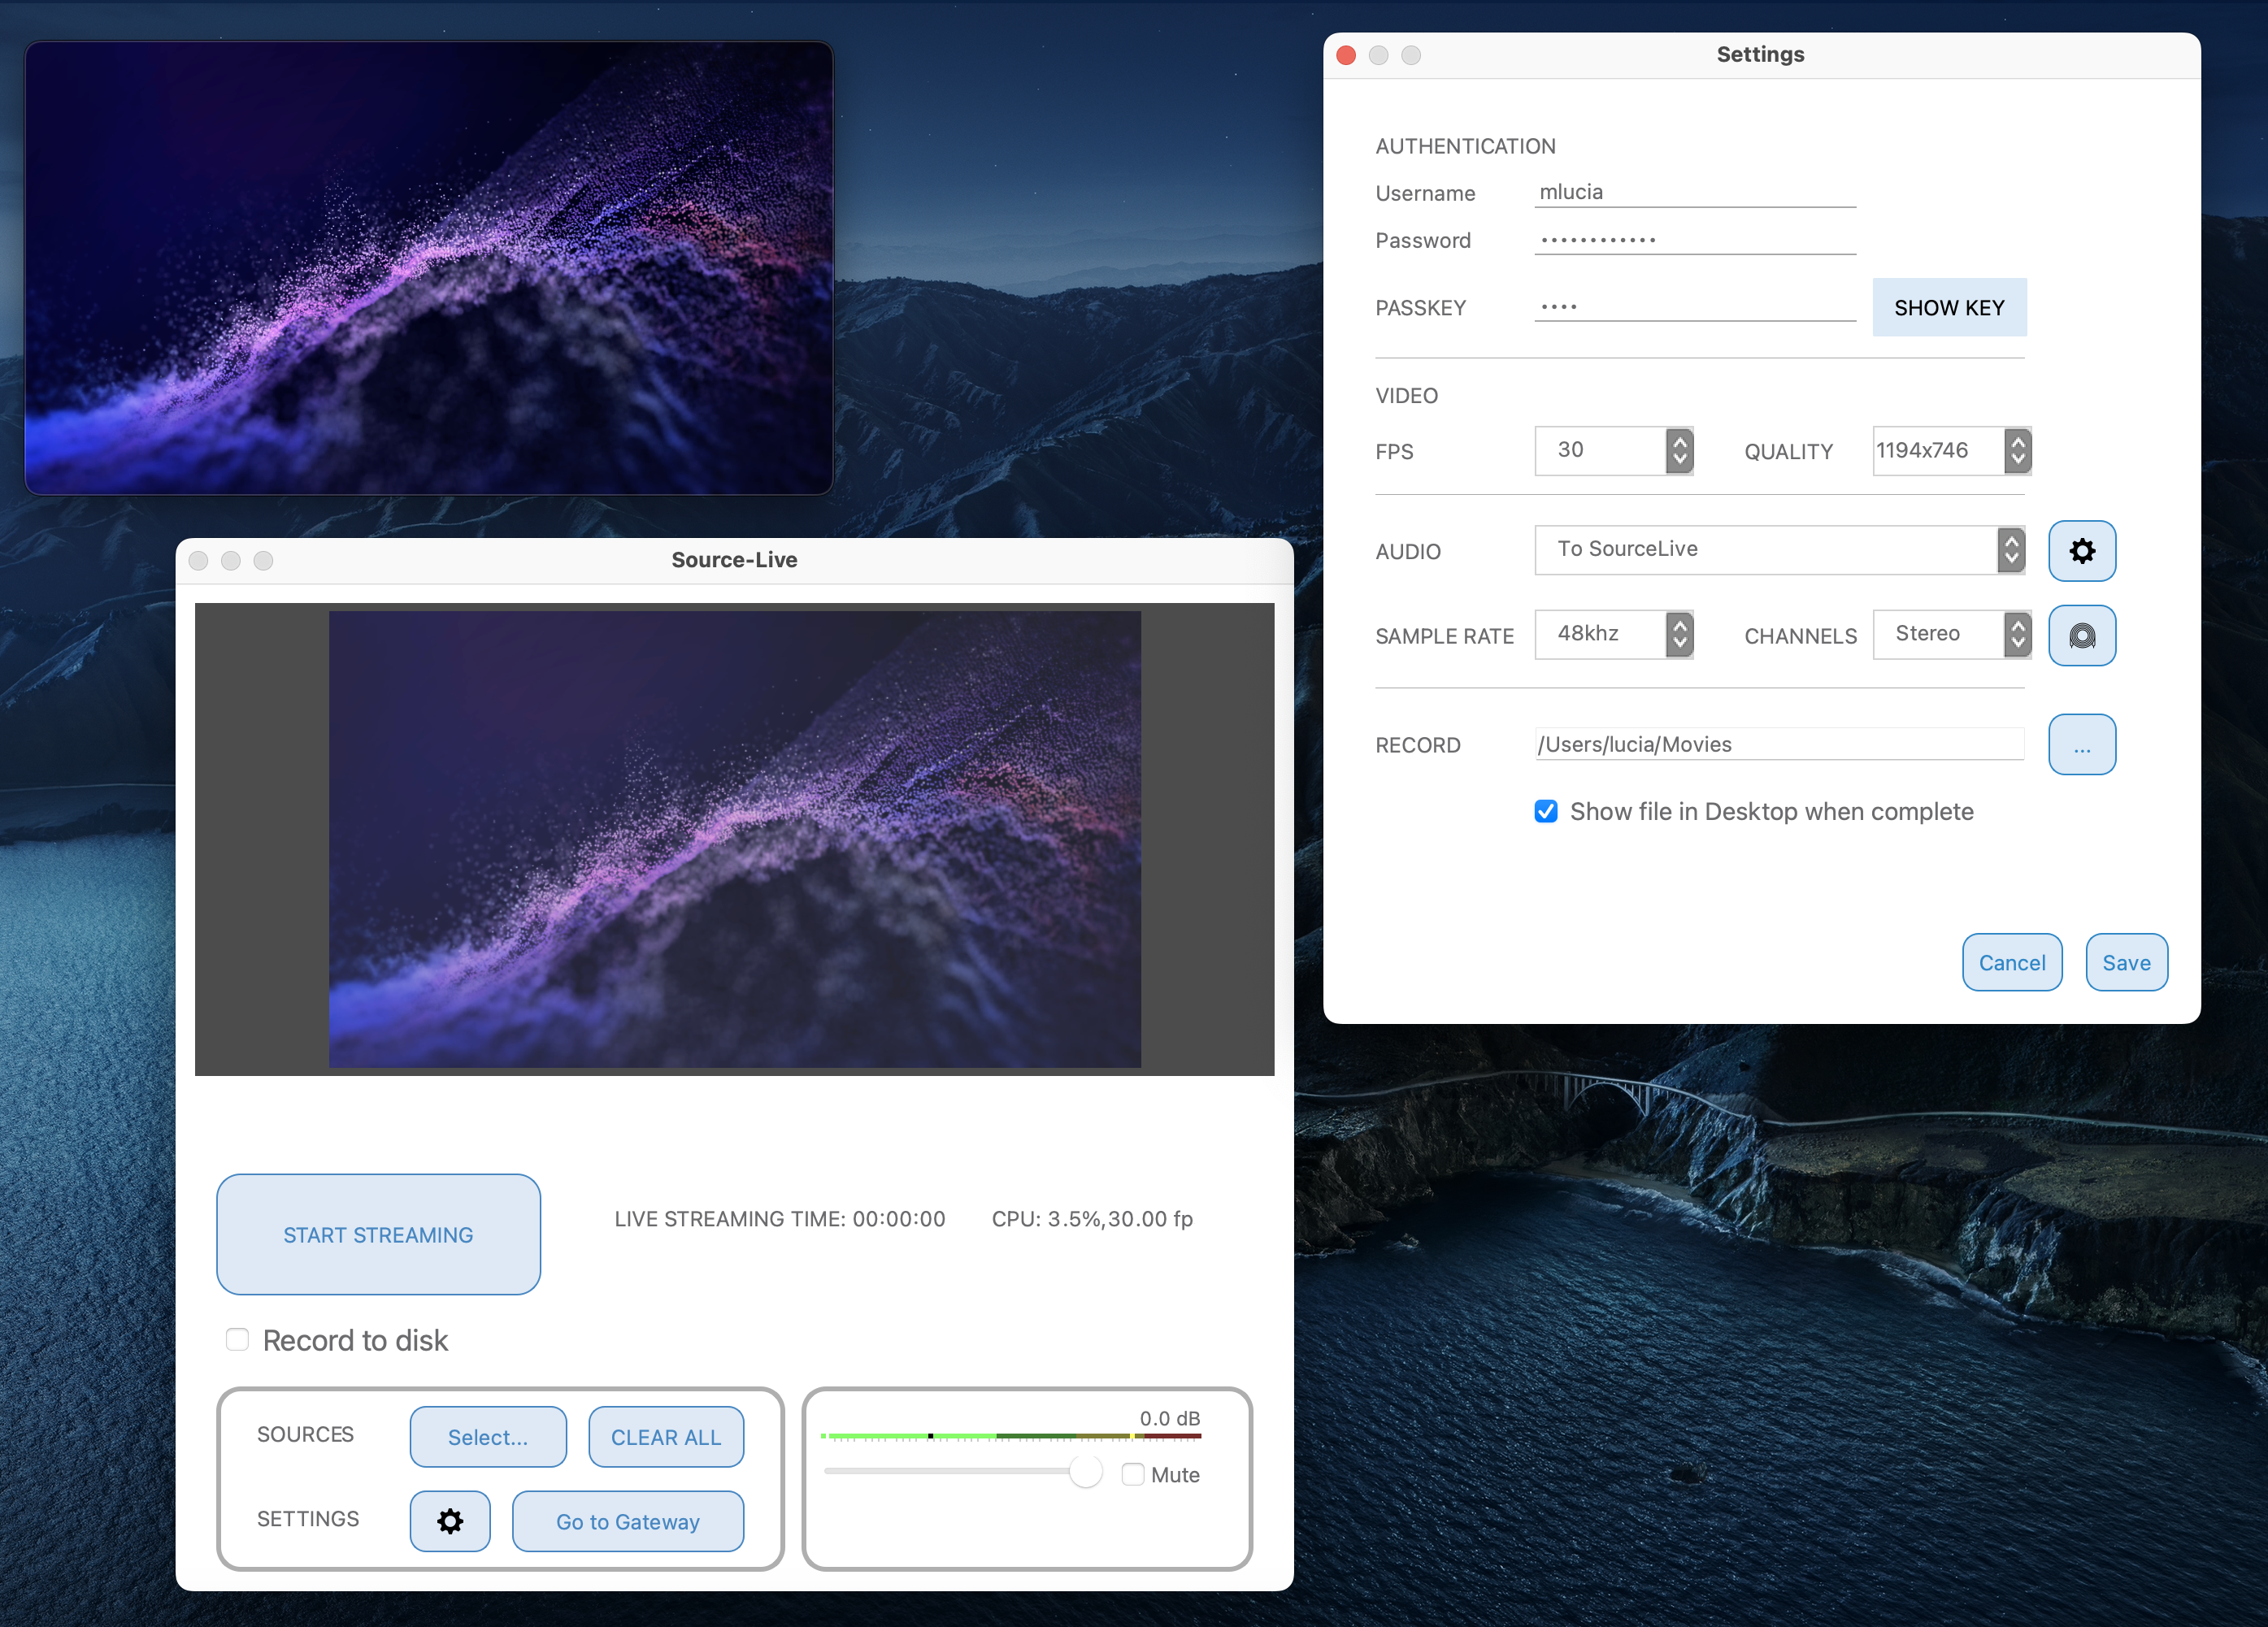Close the Settings window
This screenshot has width=2268, height=1627.
[1346, 55]
